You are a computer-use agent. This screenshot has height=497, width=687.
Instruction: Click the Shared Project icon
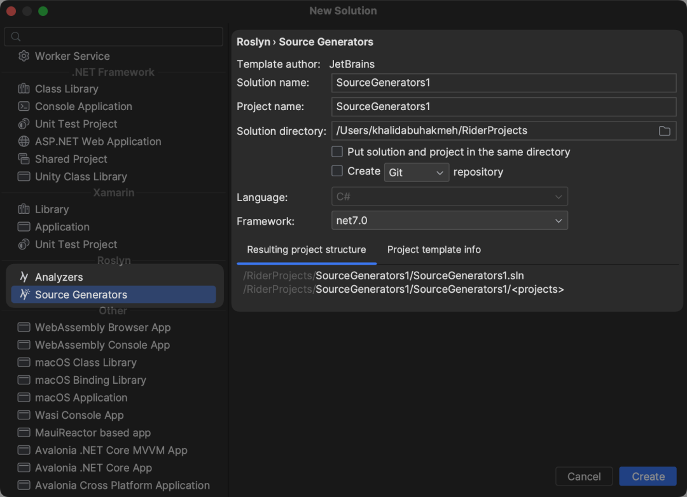pos(24,158)
